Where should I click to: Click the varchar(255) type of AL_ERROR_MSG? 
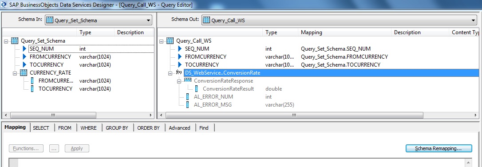pyautogui.click(x=280, y=105)
